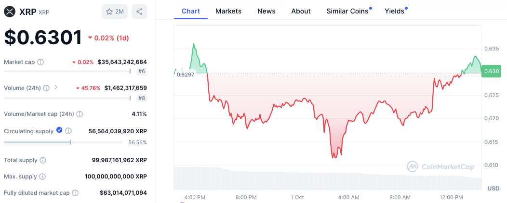Click the #6 market cap rank badge
Screen dimensions: 507x203
tap(142, 72)
